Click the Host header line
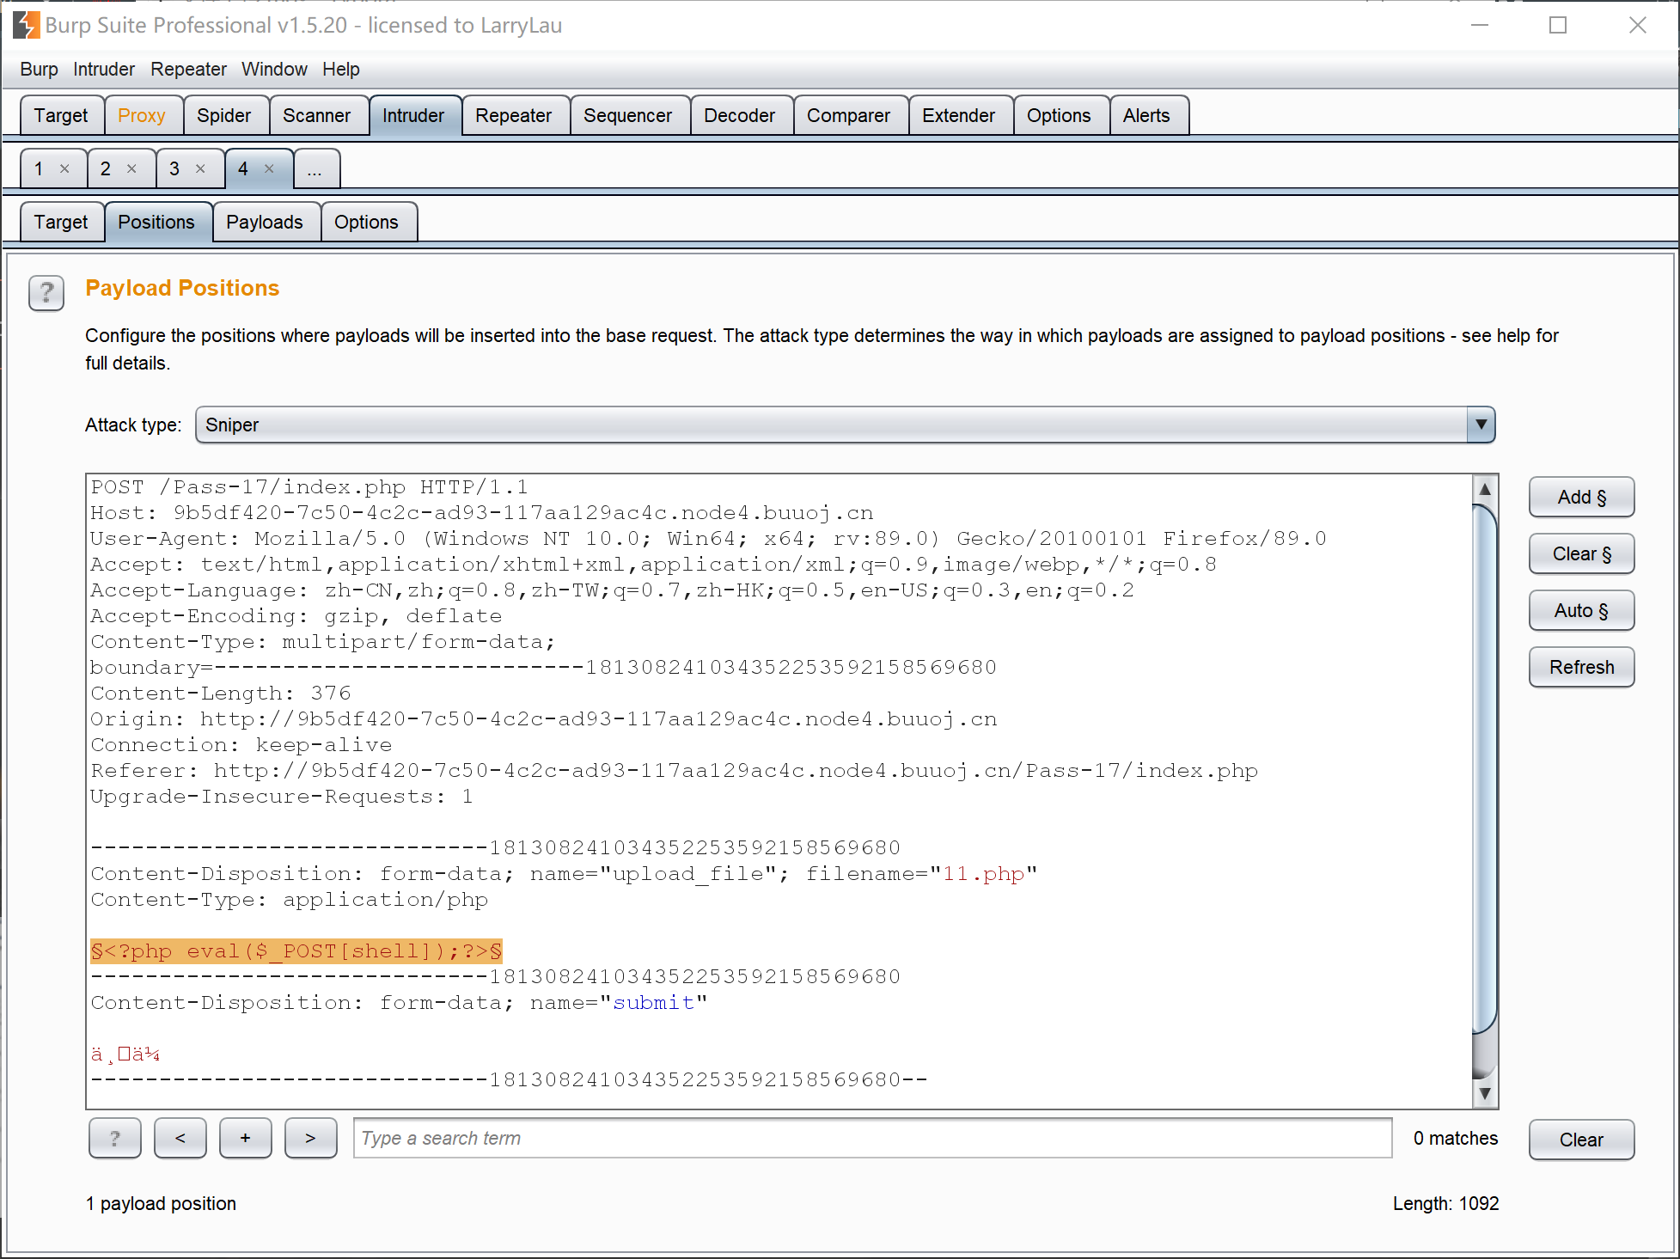The image size is (1680, 1259). (x=482, y=513)
